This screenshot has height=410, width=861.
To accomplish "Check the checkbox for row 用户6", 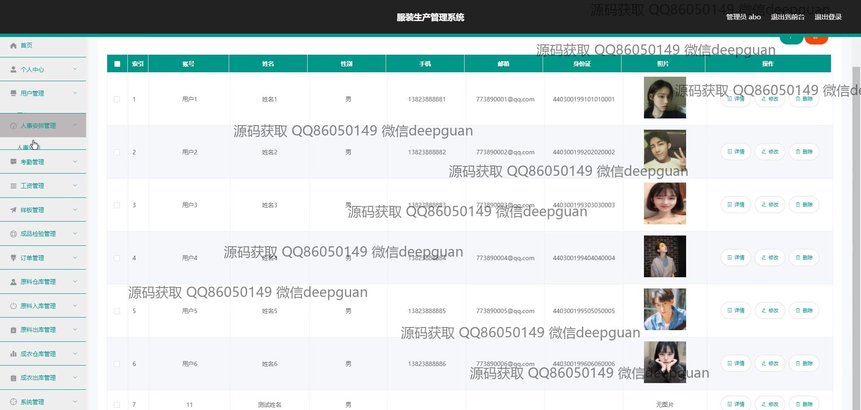I will (117, 364).
